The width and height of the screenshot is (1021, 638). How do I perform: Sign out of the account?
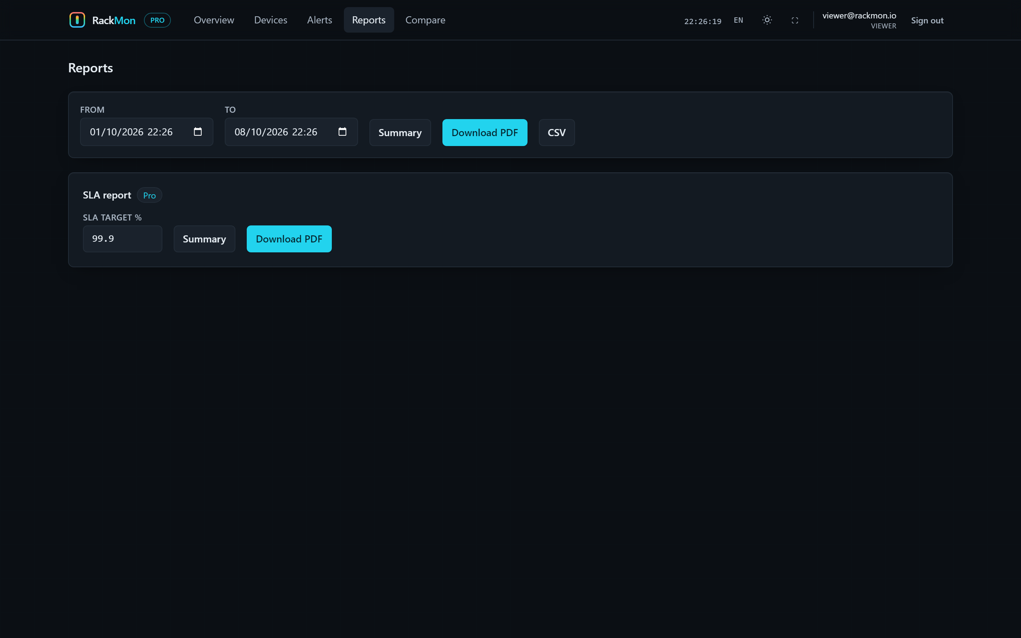(927, 20)
